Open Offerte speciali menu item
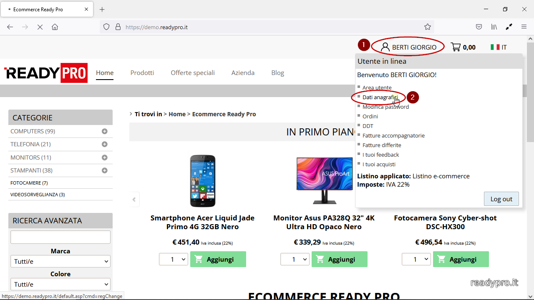The height and width of the screenshot is (300, 534). [193, 72]
